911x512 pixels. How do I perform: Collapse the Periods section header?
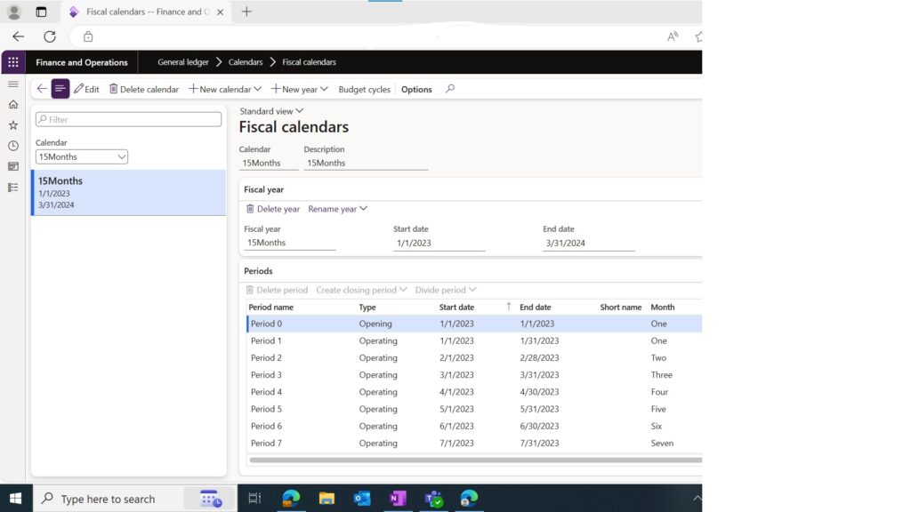point(258,271)
